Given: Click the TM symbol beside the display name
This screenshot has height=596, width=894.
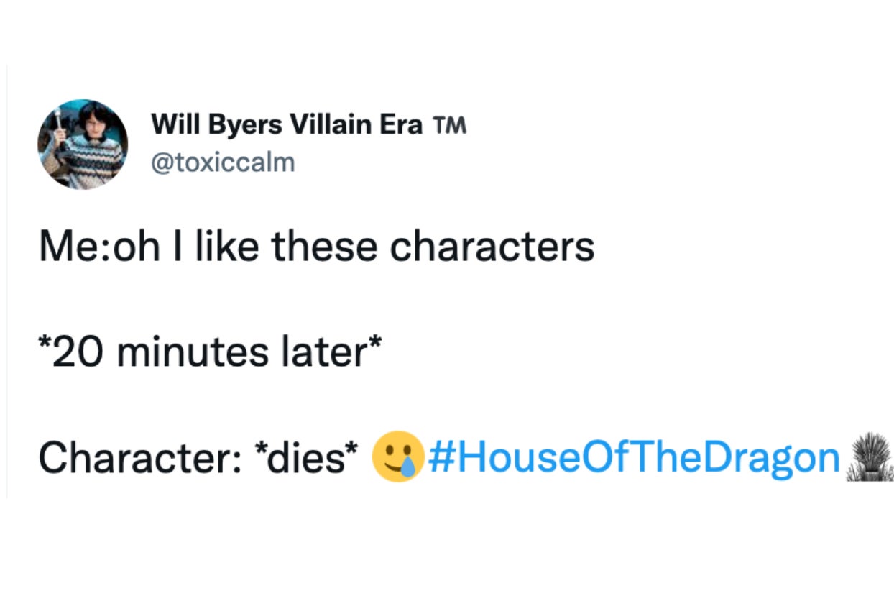Looking at the screenshot, I should click(451, 127).
